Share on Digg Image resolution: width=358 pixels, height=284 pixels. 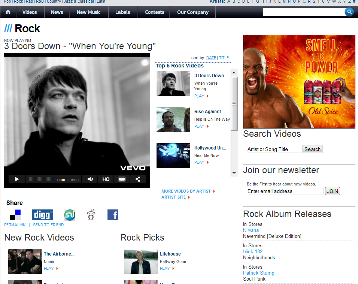click(x=42, y=215)
